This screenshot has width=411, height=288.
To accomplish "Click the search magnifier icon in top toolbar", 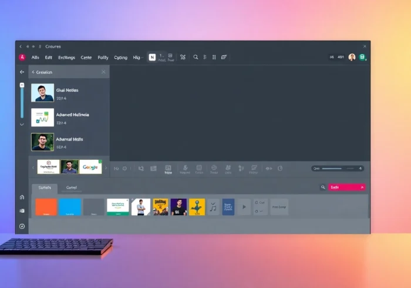I will [196, 57].
